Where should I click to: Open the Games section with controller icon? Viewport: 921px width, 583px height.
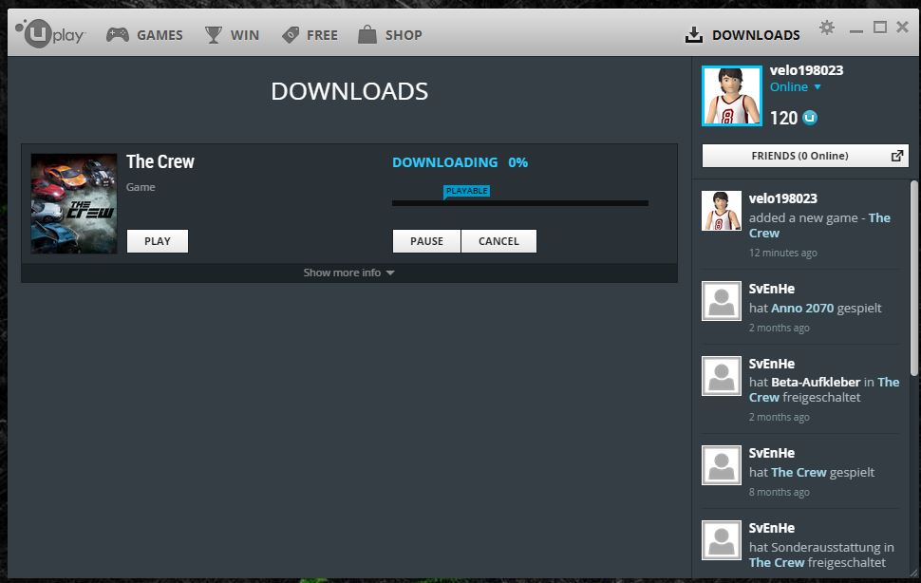[x=117, y=35]
